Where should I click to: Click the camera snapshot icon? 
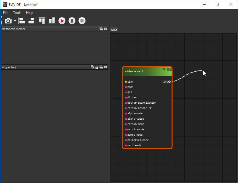tap(8, 21)
